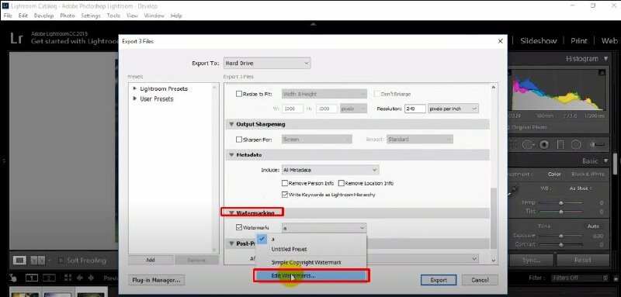The width and height of the screenshot is (621, 297).
Task: Click the histogram shadow clipping indicator
Action: tap(510, 72)
